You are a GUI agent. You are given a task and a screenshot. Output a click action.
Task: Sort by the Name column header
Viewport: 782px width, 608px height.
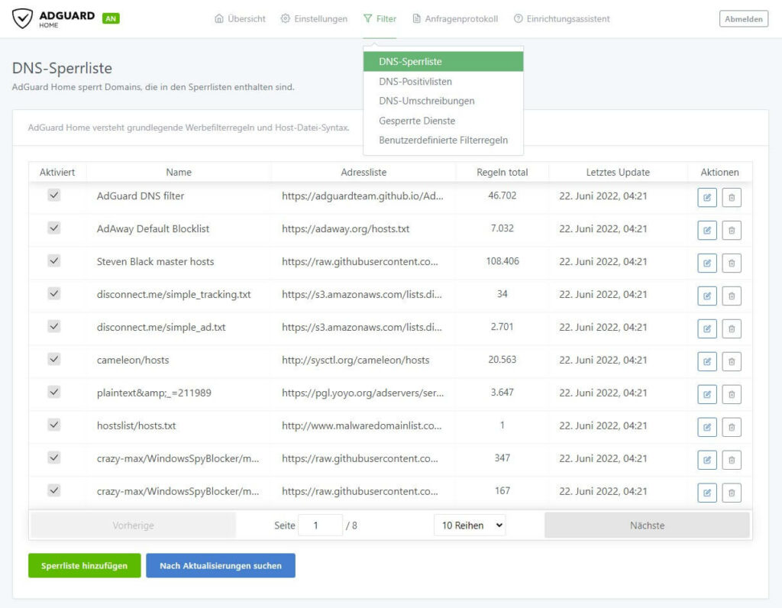(179, 172)
